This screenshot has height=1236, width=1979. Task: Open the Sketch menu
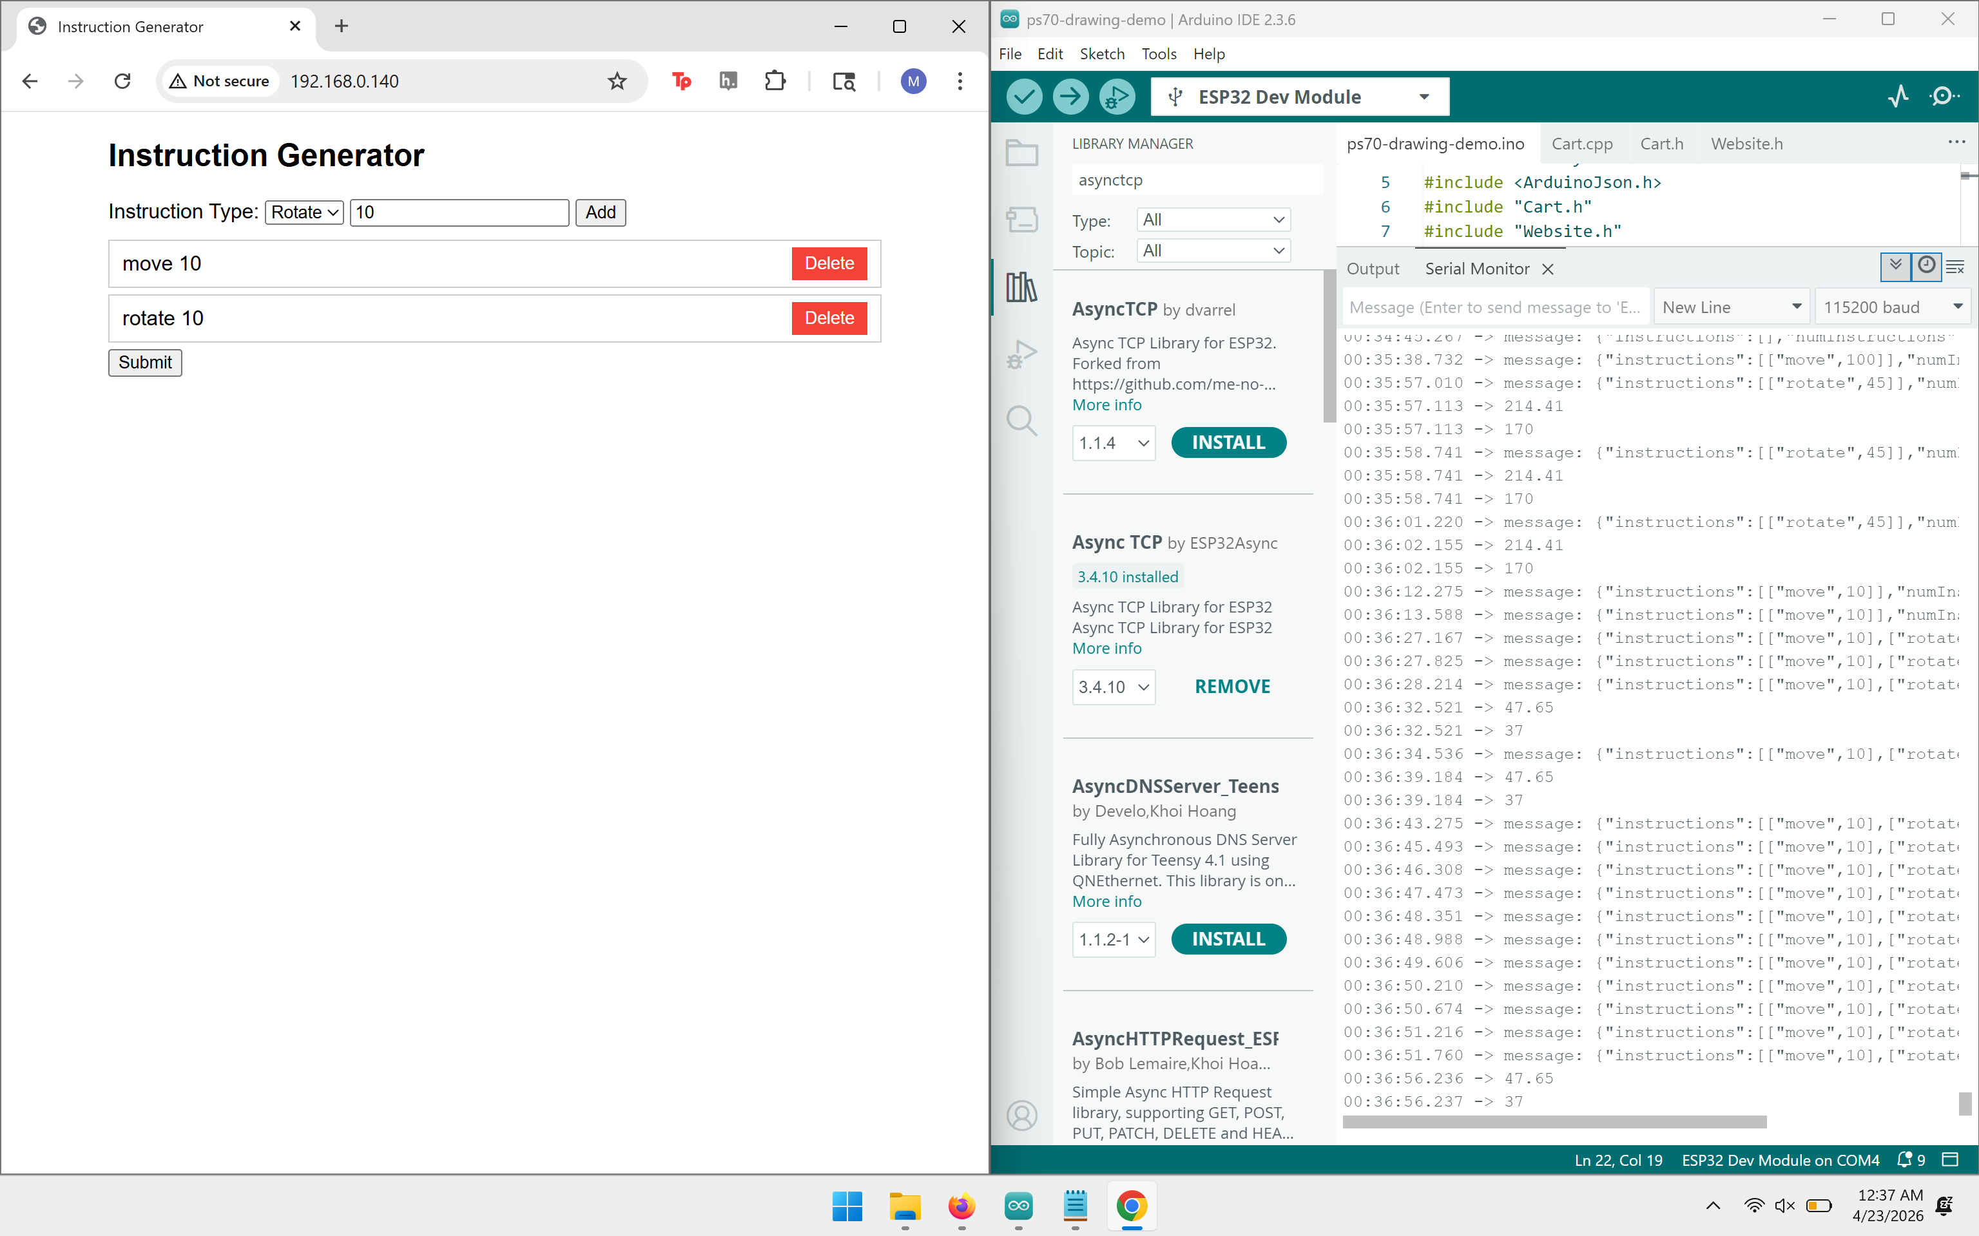tap(1101, 54)
